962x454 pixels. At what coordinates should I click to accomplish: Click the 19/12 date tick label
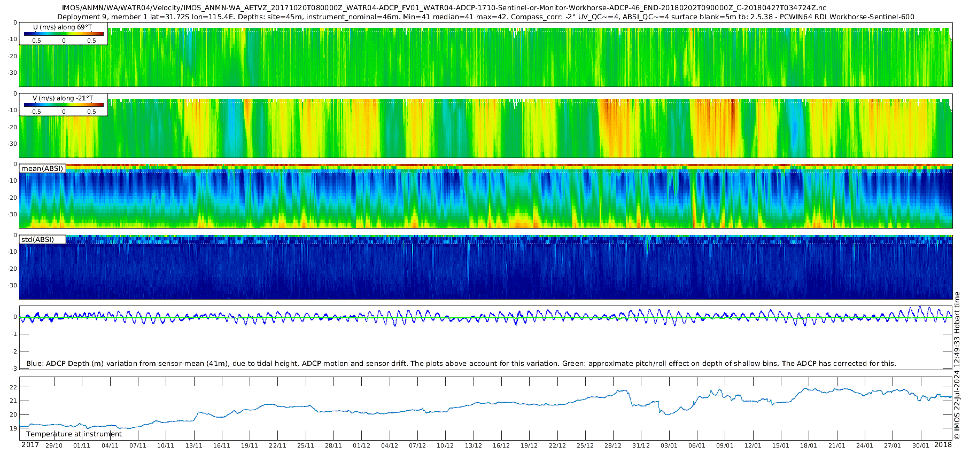coord(529,445)
